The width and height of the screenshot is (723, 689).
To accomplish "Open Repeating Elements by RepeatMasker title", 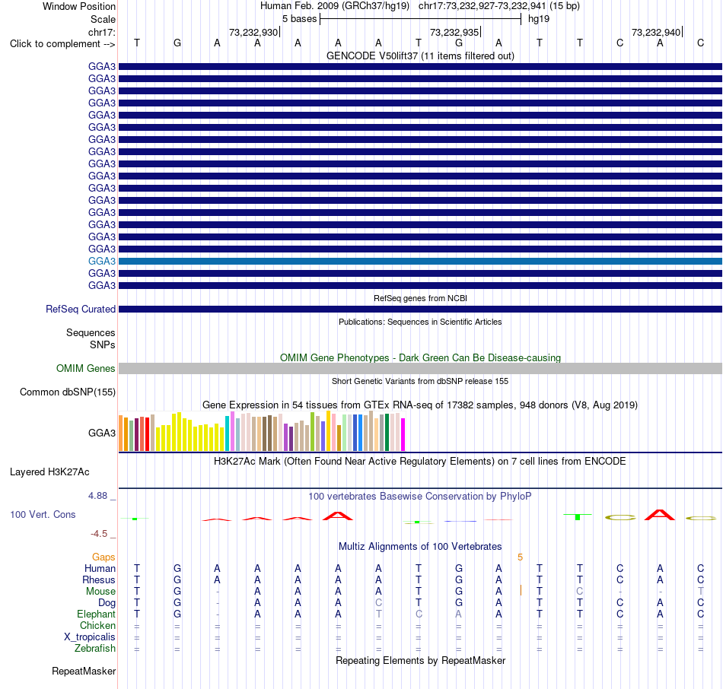I will point(420,660).
